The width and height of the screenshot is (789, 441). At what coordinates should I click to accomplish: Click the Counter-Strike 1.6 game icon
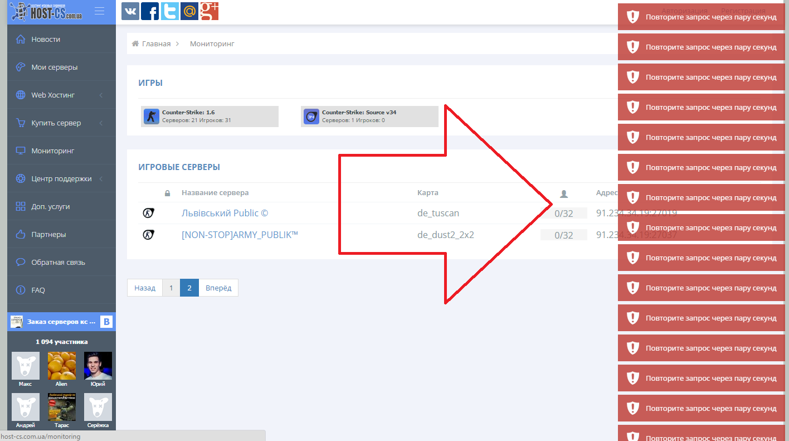152,117
